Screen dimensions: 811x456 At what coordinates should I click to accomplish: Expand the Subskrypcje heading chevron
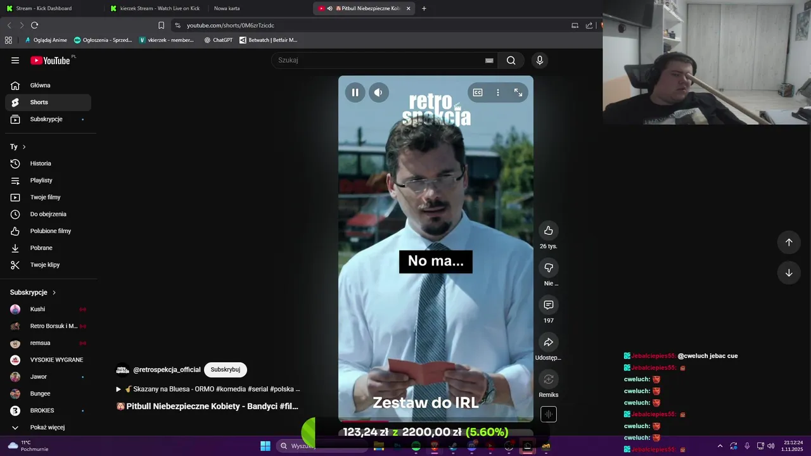point(54,293)
